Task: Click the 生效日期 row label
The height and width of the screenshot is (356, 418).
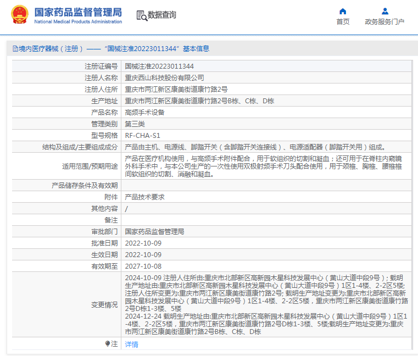Action: click(104, 255)
